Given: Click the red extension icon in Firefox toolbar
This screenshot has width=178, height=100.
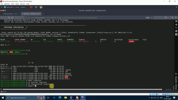Looking at the screenshot, I should tap(169, 18).
